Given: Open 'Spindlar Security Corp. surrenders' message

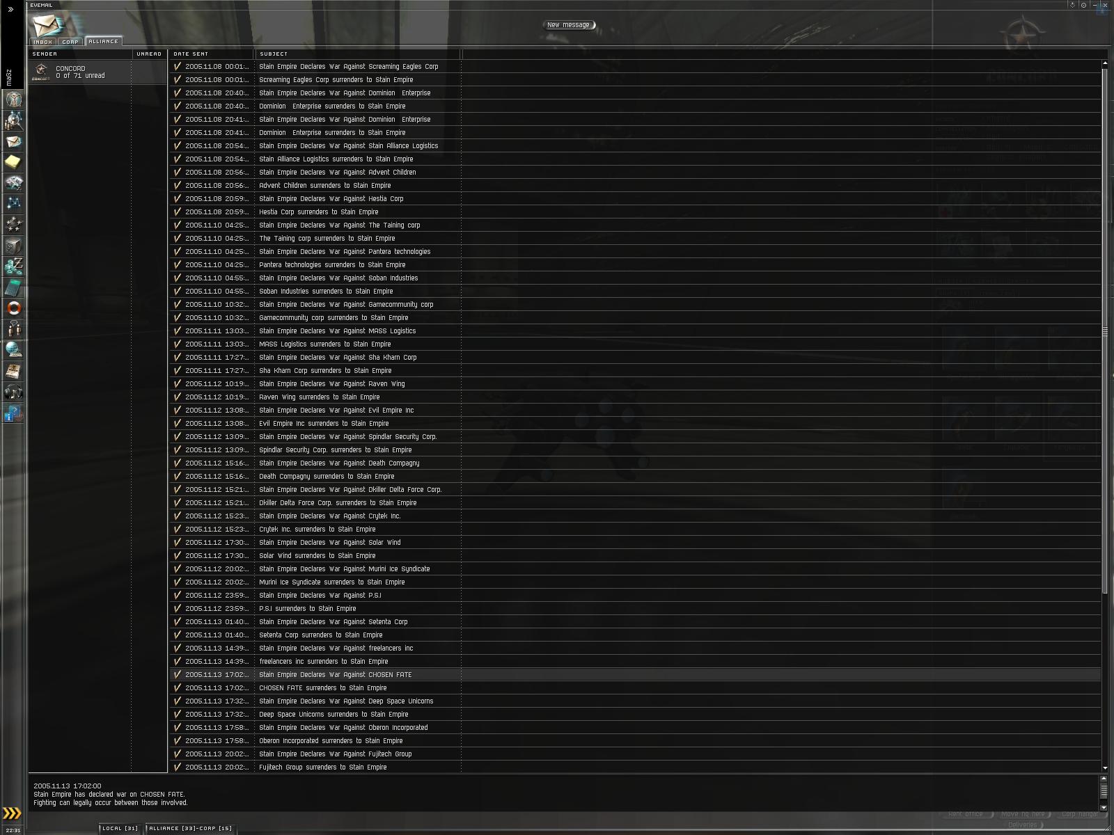Looking at the screenshot, I should (x=636, y=450).
